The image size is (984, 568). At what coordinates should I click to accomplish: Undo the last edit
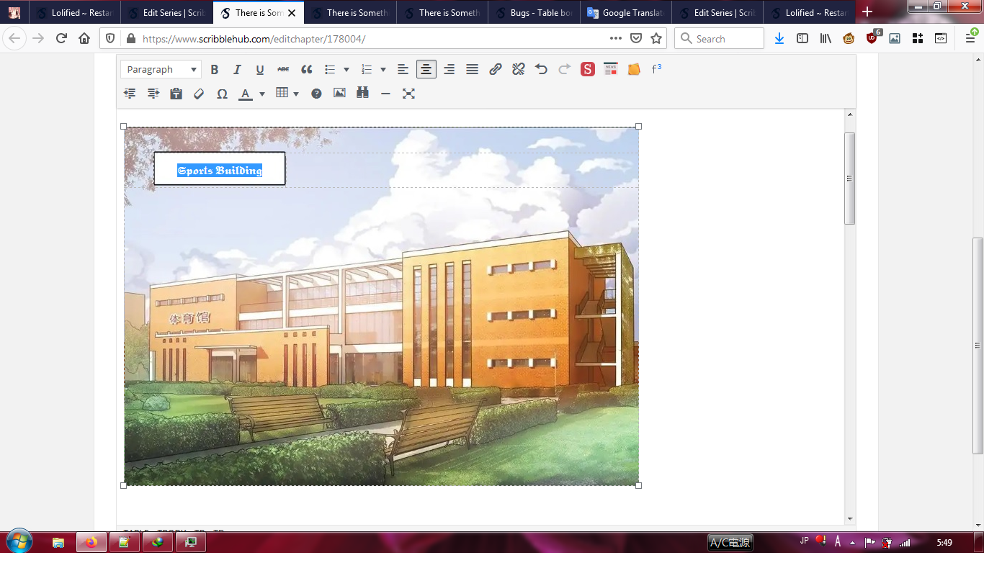coord(540,68)
